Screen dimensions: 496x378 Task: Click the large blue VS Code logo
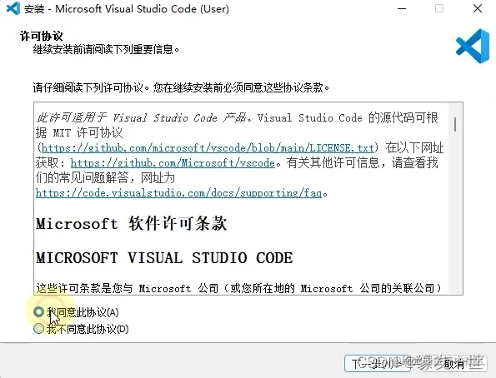point(473,46)
